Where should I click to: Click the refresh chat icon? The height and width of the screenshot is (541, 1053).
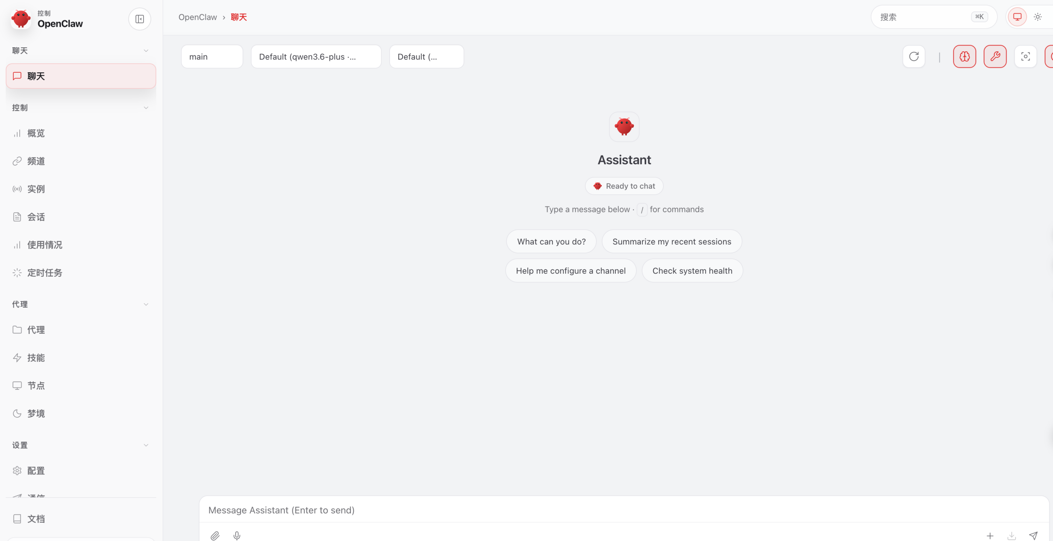coord(914,56)
